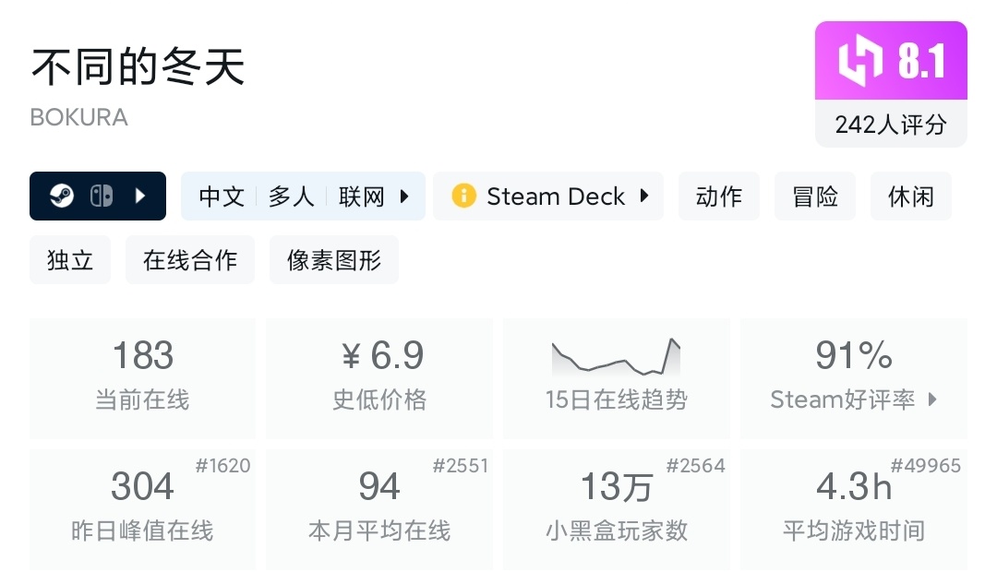Viewport: 997px width, 572px height.
Task: Click the Steam platform icon
Action: 62,197
